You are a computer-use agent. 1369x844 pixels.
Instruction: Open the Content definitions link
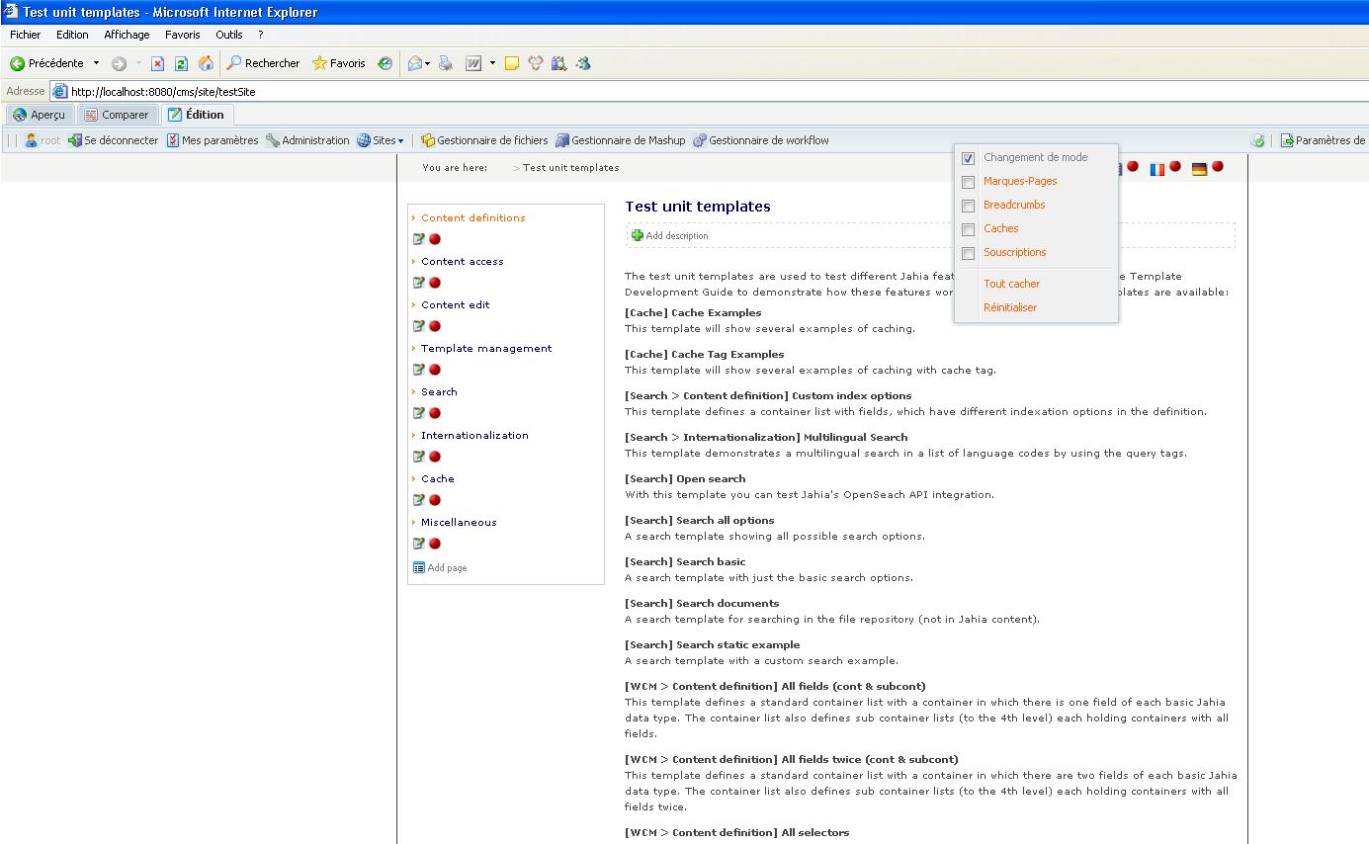pos(473,218)
